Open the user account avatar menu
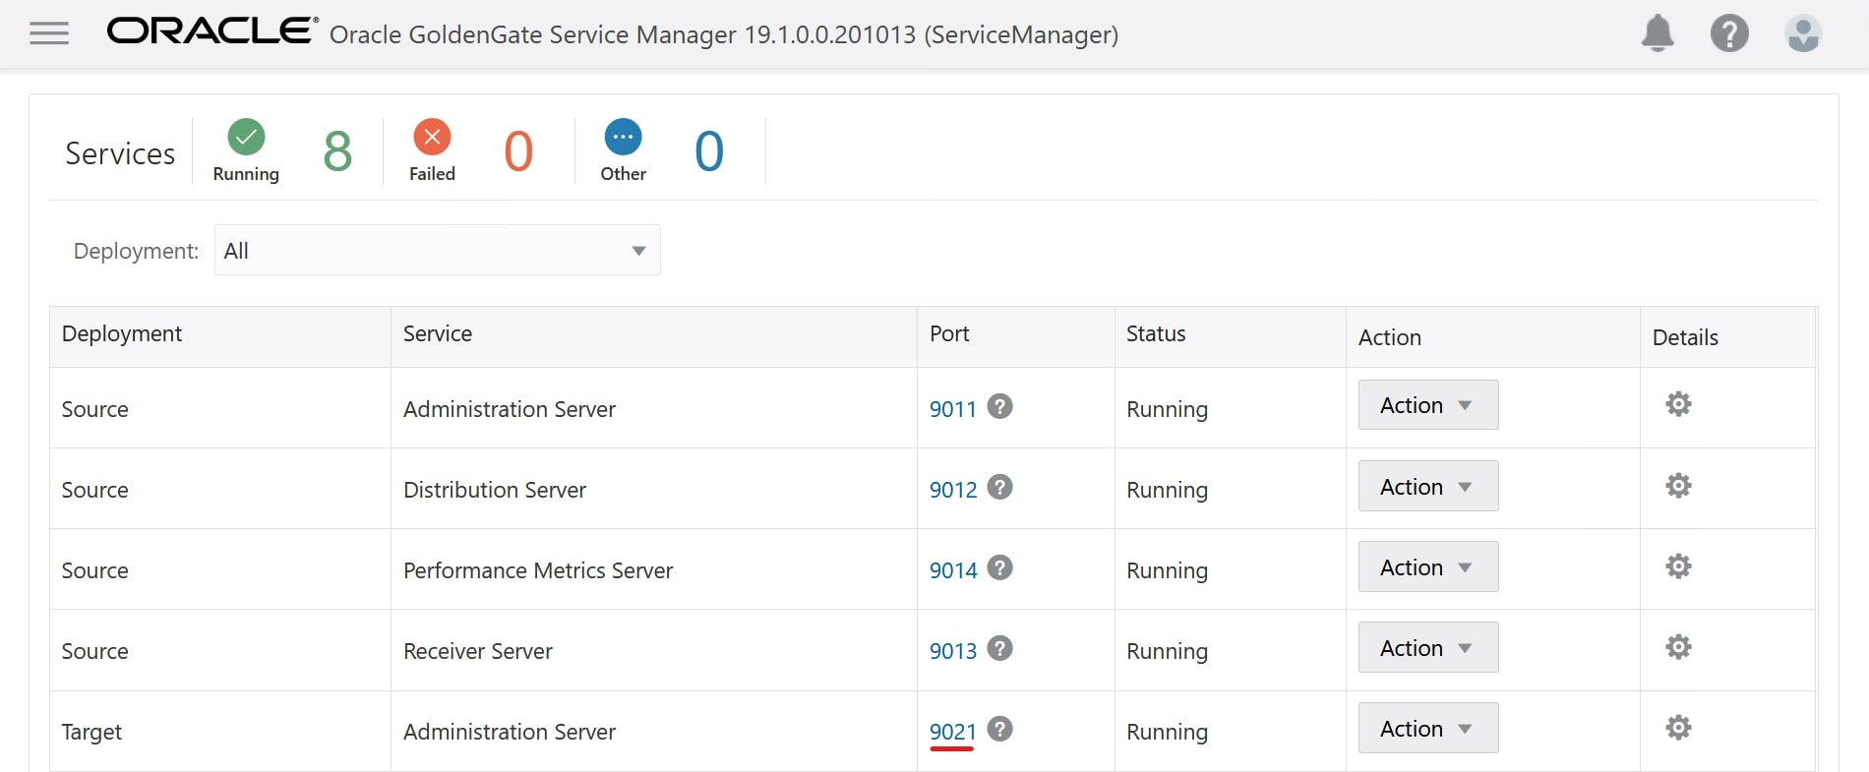The image size is (1869, 772). tap(1803, 33)
